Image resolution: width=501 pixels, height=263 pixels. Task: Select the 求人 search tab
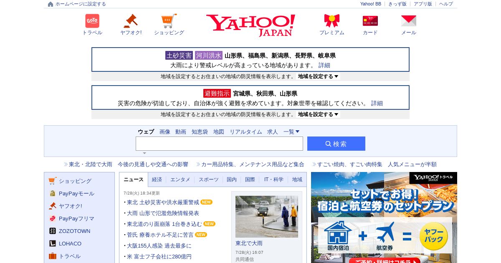coord(273,131)
